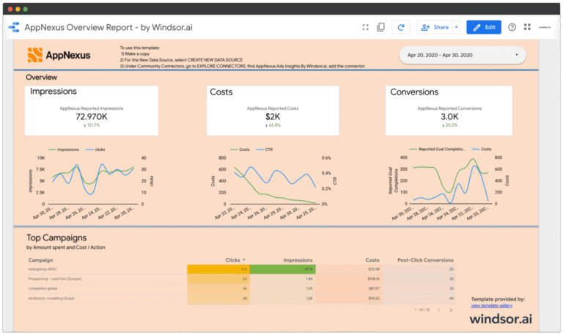Select the Conversions scorecard value 3.0K

[449, 117]
